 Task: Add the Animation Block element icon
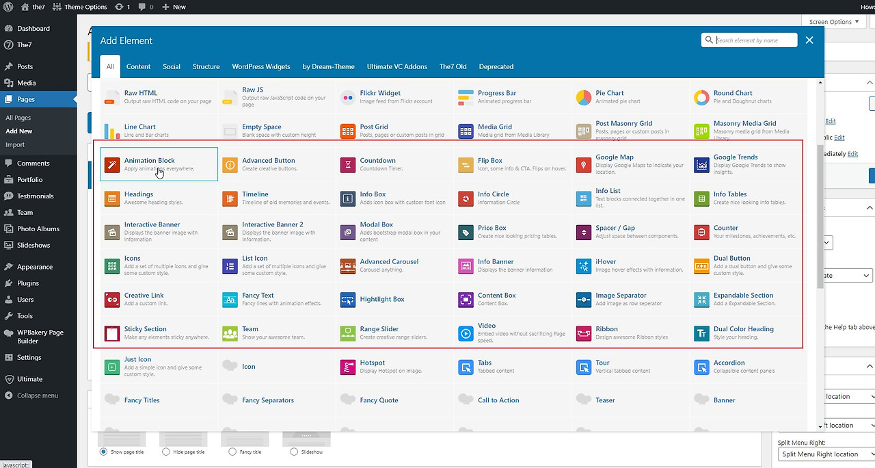point(112,164)
